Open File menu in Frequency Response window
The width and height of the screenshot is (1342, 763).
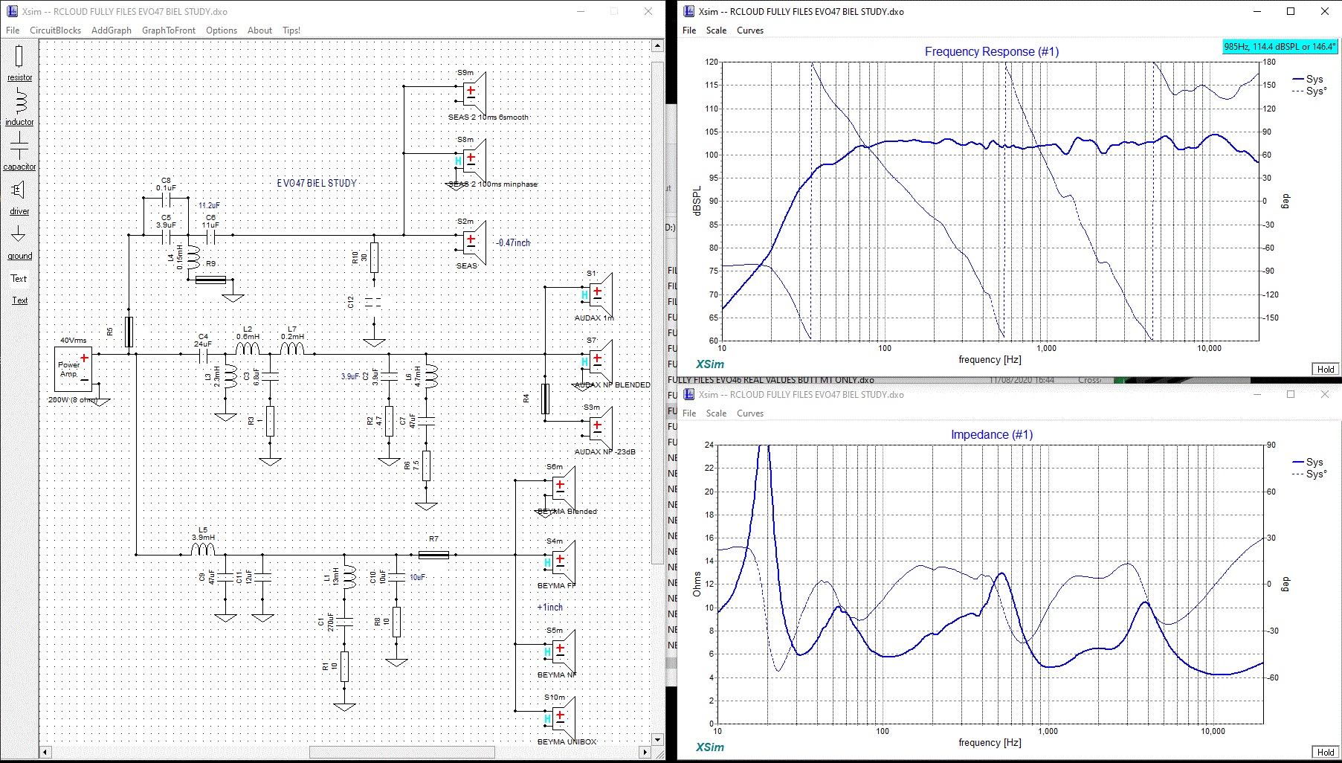coord(689,30)
